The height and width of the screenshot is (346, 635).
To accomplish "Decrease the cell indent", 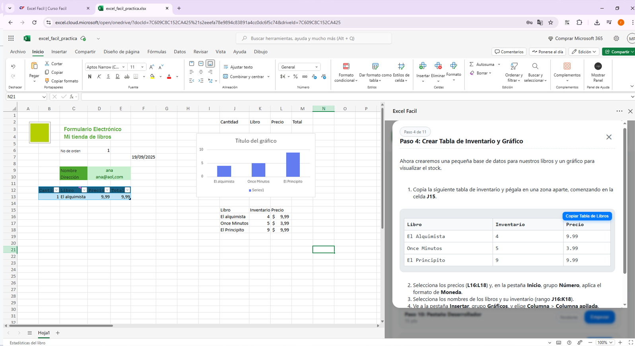I will (x=192, y=81).
